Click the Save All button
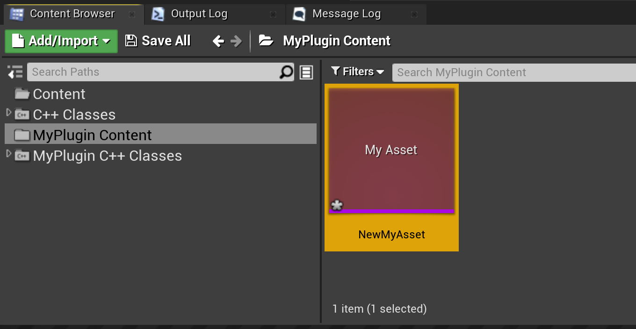 pyautogui.click(x=158, y=41)
